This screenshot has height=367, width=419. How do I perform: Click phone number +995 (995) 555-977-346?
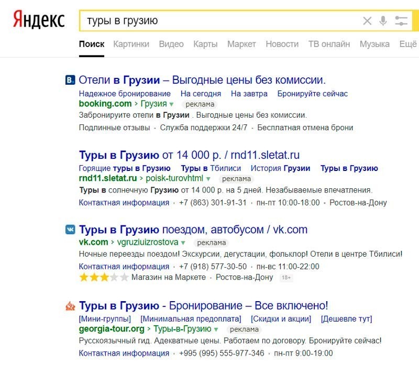point(222,353)
